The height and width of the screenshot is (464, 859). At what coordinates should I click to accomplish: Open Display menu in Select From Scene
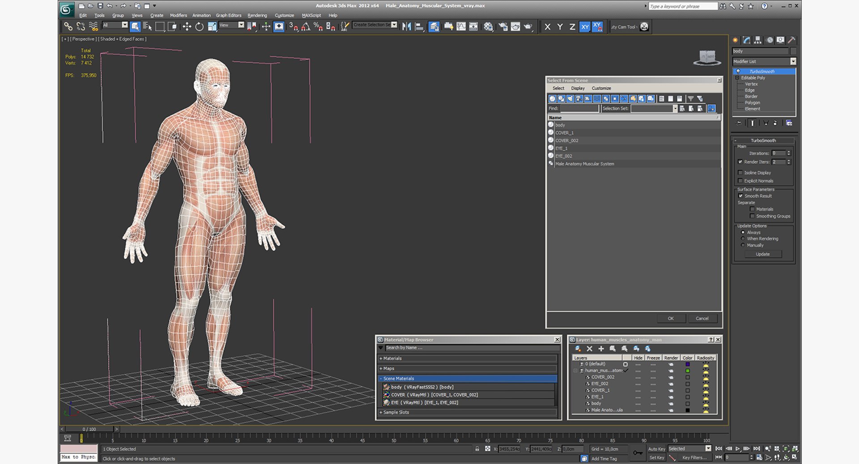[x=578, y=88]
